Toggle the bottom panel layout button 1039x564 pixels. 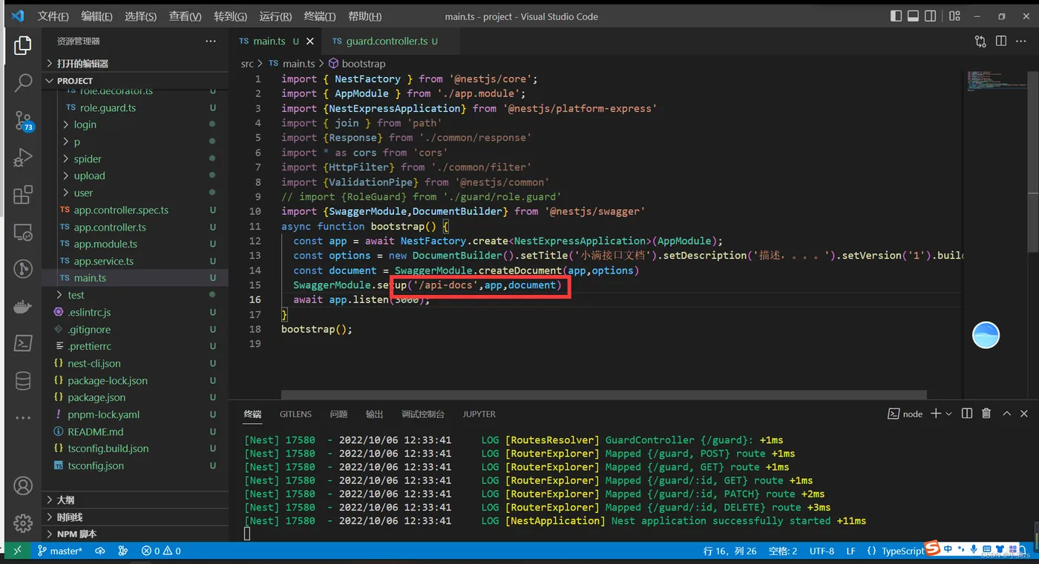click(x=913, y=16)
